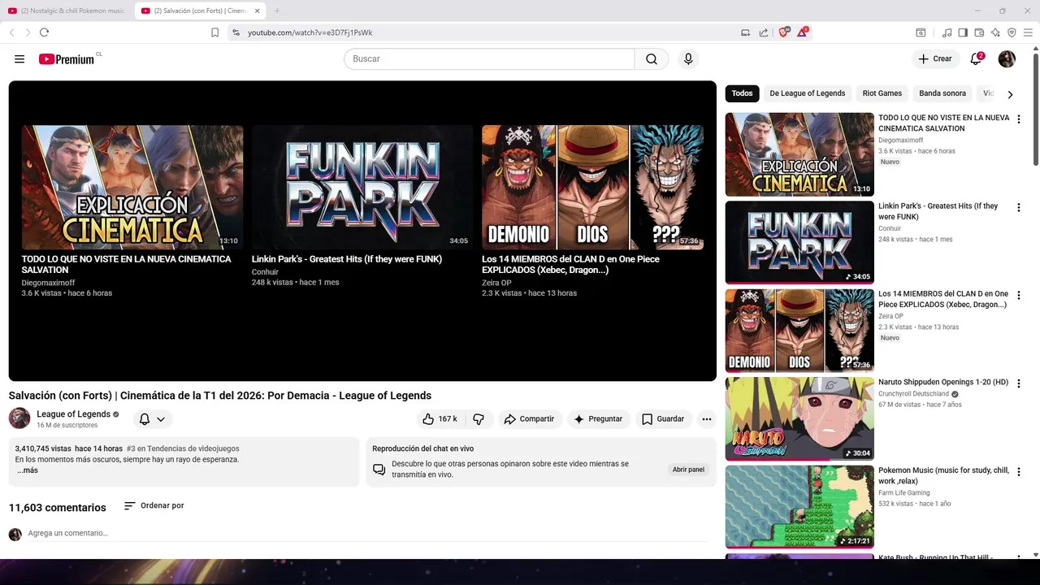Click the Guardar button
The height and width of the screenshot is (585, 1040).
click(663, 419)
